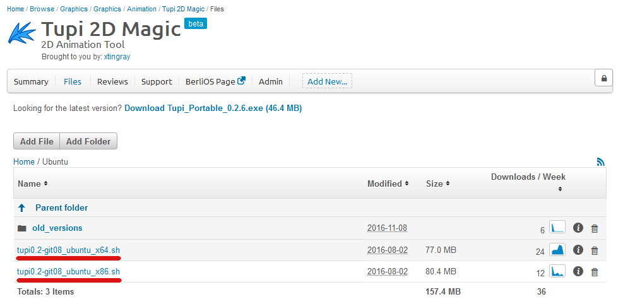The width and height of the screenshot is (623, 304).
Task: Click info icon for old_versions folder
Action: [578, 228]
